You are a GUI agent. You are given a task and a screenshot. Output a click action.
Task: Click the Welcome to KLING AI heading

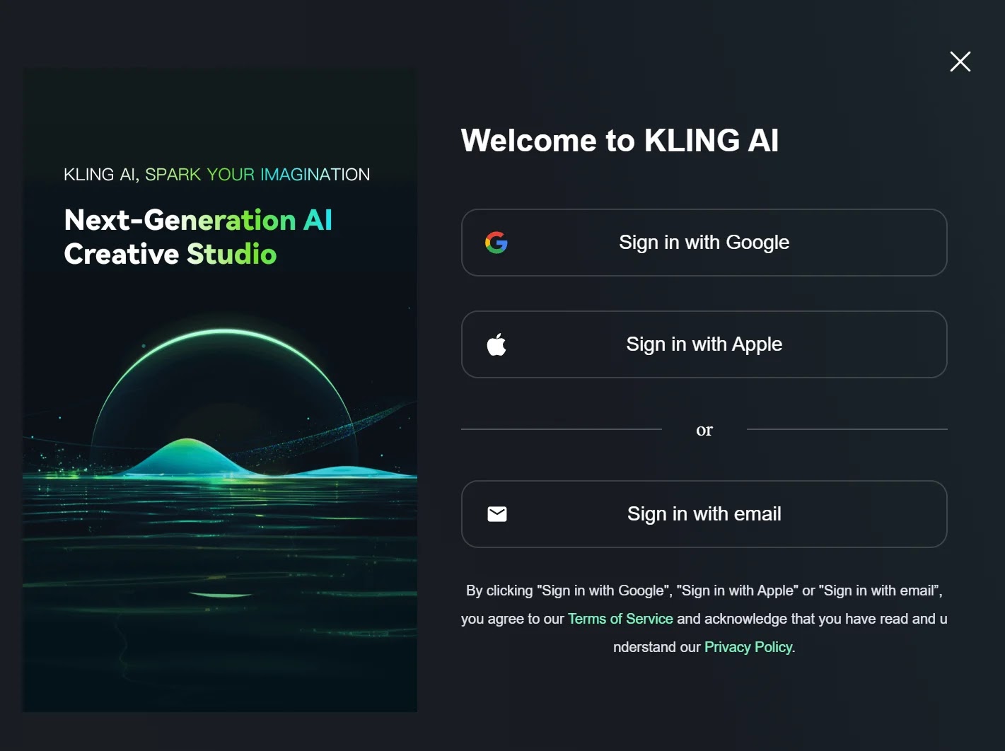(x=620, y=140)
